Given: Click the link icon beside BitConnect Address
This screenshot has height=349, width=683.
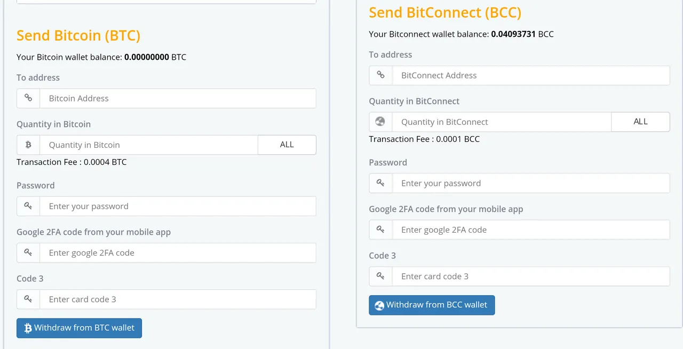Looking at the screenshot, I should pos(380,75).
